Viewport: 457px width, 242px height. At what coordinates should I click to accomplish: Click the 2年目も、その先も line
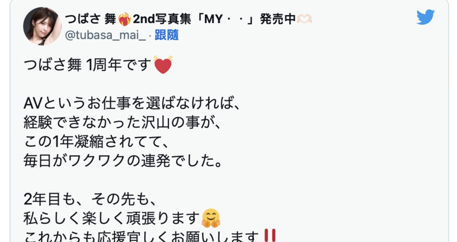(x=90, y=200)
